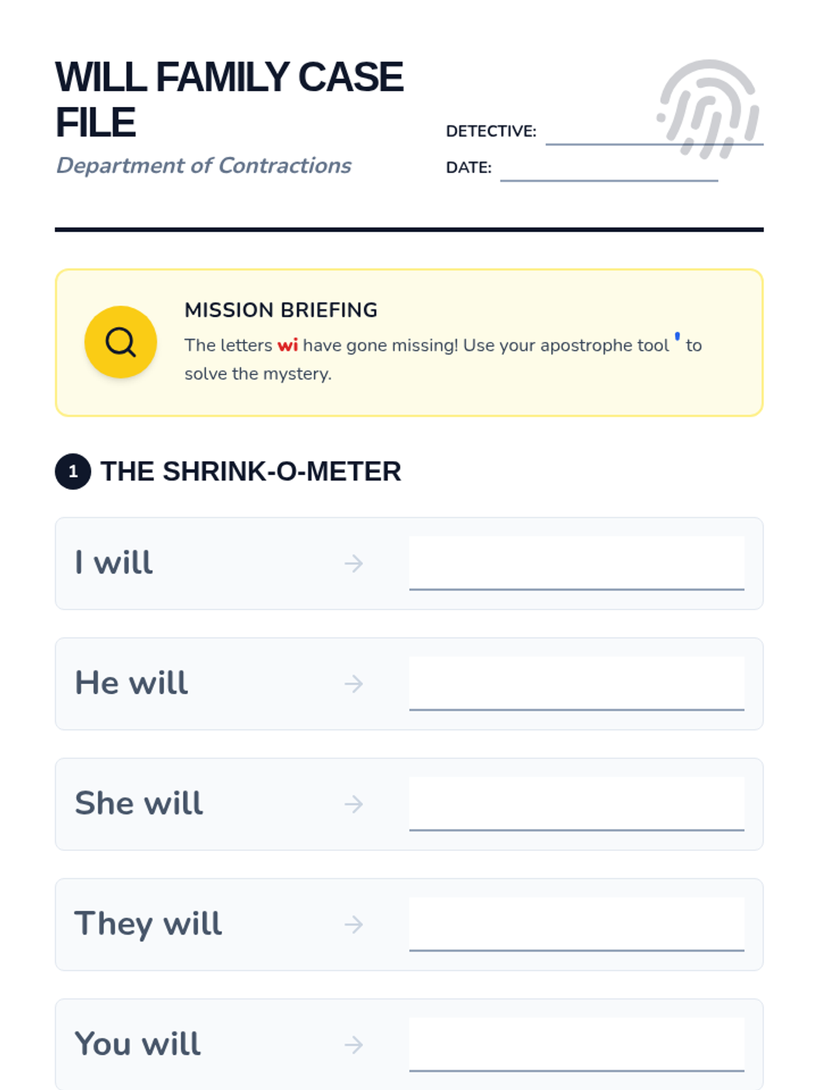
Task: Click the number 1 section badge
Action: pyautogui.click(x=73, y=471)
